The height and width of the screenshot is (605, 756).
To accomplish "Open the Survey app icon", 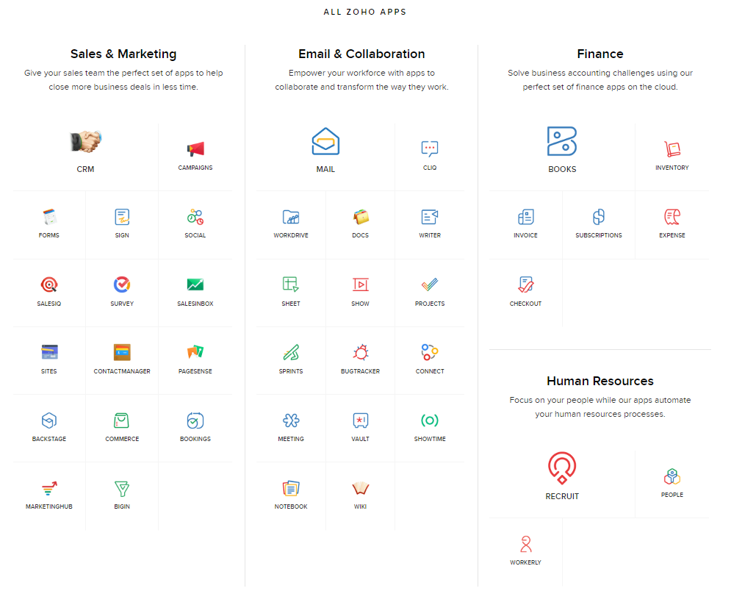I will click(x=122, y=284).
